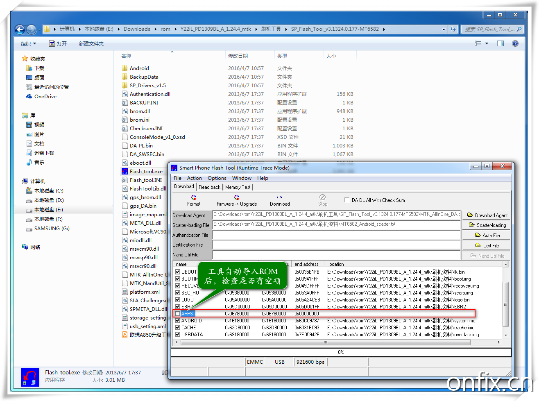Screen dimensions: 539x401
Task: Uncheck the USERDATA partition checkbox
Action: tap(178, 335)
